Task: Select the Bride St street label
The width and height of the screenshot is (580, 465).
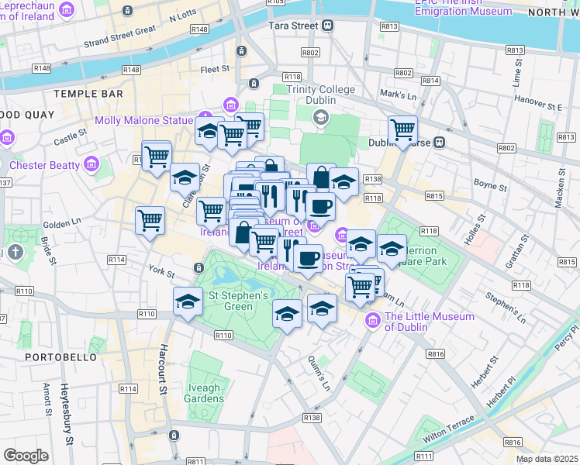Action: 48,251
